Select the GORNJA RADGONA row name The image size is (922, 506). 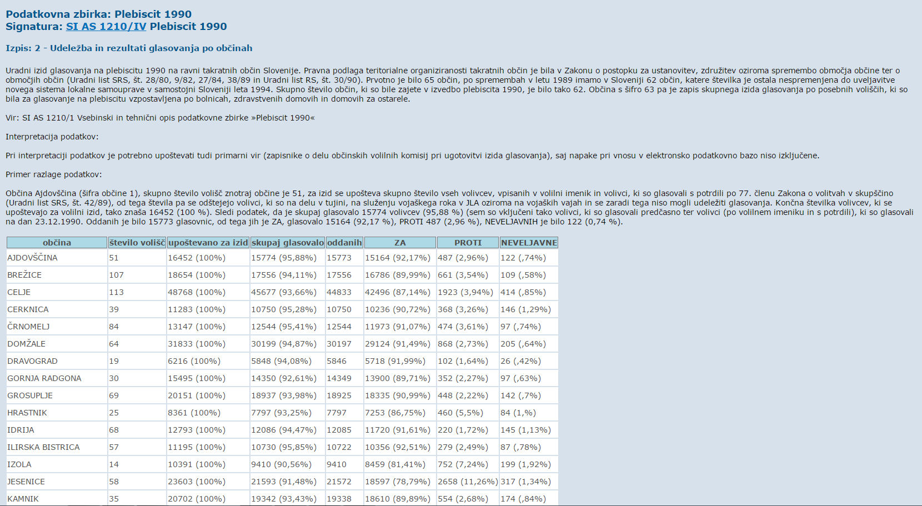pyautogui.click(x=44, y=378)
